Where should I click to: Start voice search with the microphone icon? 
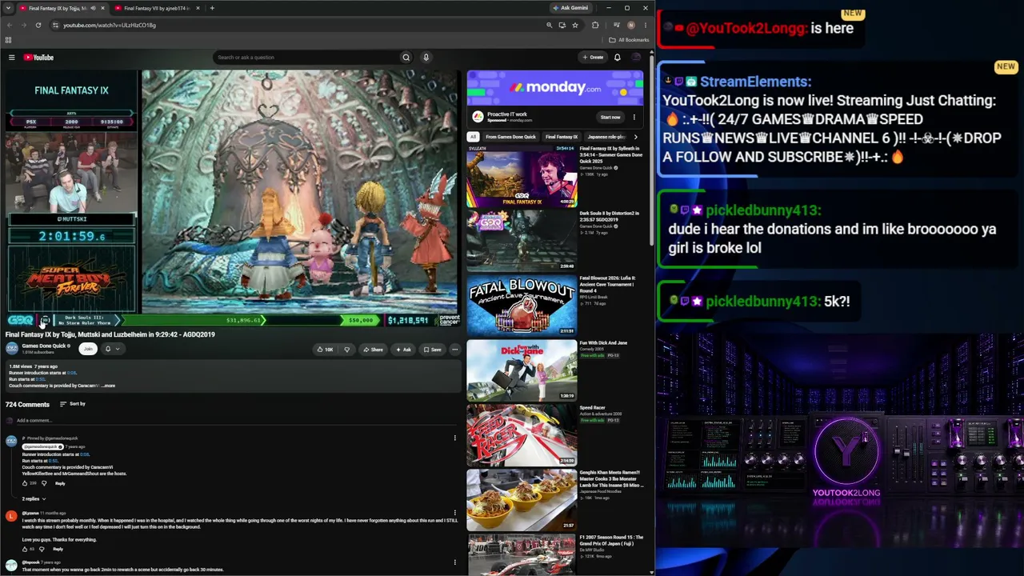click(426, 58)
